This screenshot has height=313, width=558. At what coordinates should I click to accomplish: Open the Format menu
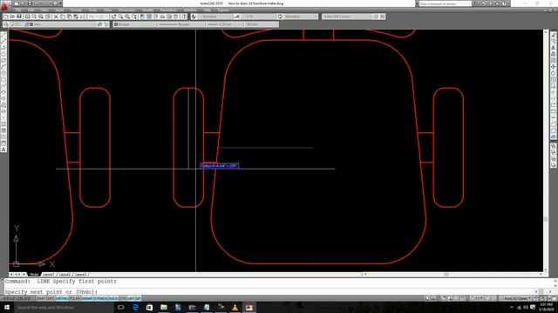[x=76, y=10]
